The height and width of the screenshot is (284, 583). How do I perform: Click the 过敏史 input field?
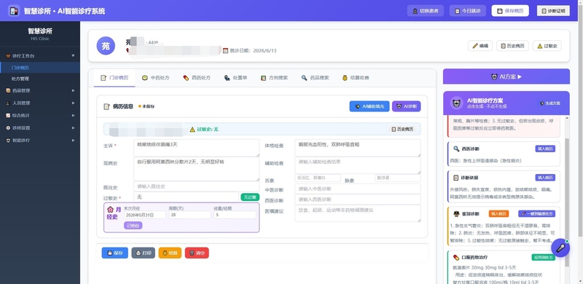point(186,197)
